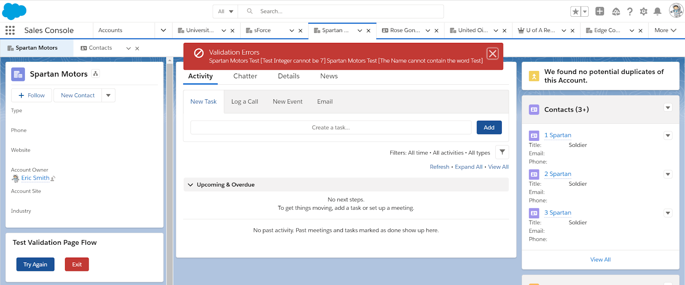Open the Trailhead guidance icon
The height and width of the screenshot is (285, 685).
(x=616, y=12)
